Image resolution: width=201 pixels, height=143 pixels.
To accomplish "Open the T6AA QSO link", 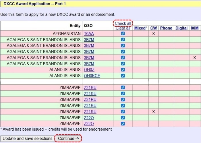I will pyautogui.click(x=89, y=34).
